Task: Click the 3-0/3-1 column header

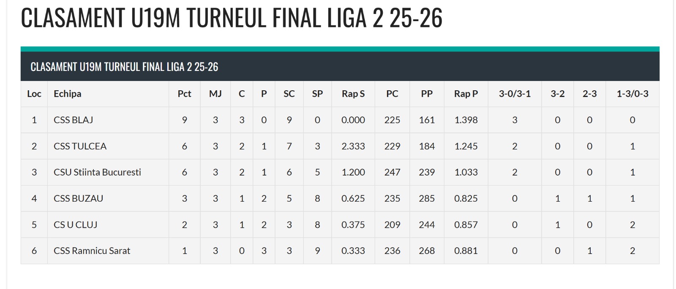Action: point(515,94)
